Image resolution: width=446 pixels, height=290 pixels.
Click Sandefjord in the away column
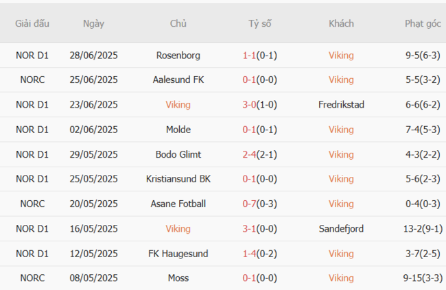tap(341, 228)
